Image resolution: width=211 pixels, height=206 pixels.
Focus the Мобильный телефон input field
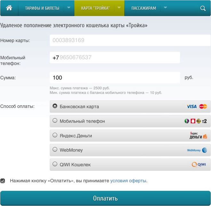pyautogui.click(x=115, y=57)
